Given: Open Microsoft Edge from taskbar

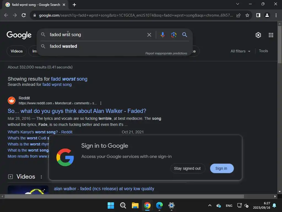Looking at the screenshot, I should 159,205.
